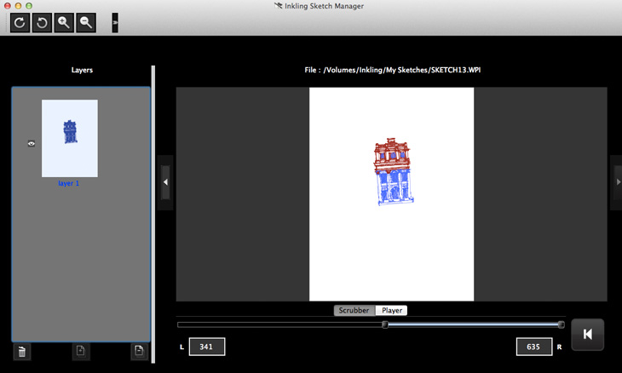Expand the toolbar overflow arrow

115,23
